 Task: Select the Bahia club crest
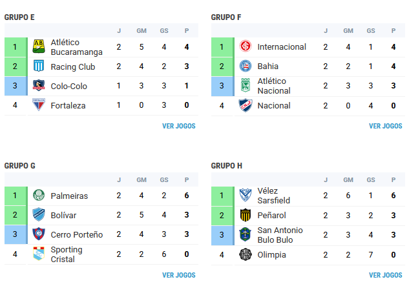[246, 66]
